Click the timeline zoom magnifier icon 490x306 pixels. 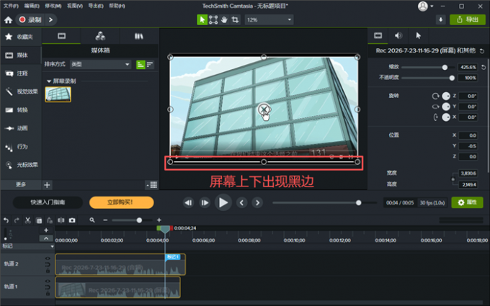tap(92, 220)
